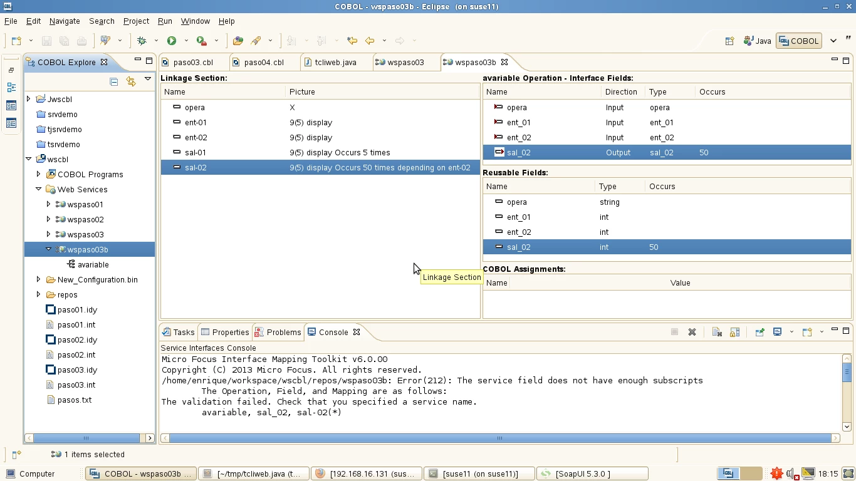Select ent_01 row in Interface Fields
Viewport: 856px width, 481px height.
tap(667, 122)
